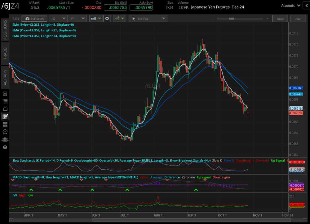Open the 1D timeframe dropdown
310x224 pixels.
(58, 19)
